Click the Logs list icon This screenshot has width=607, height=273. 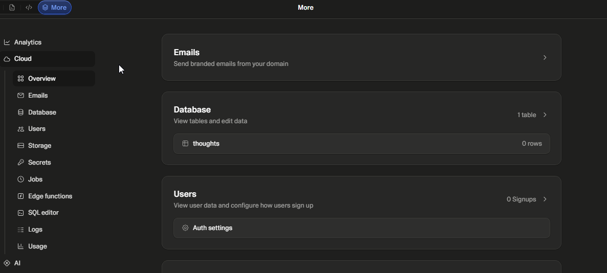(x=21, y=230)
